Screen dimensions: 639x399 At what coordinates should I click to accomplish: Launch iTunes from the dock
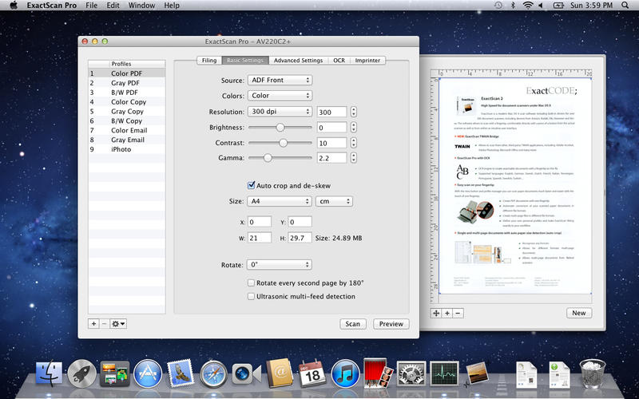[344, 373]
